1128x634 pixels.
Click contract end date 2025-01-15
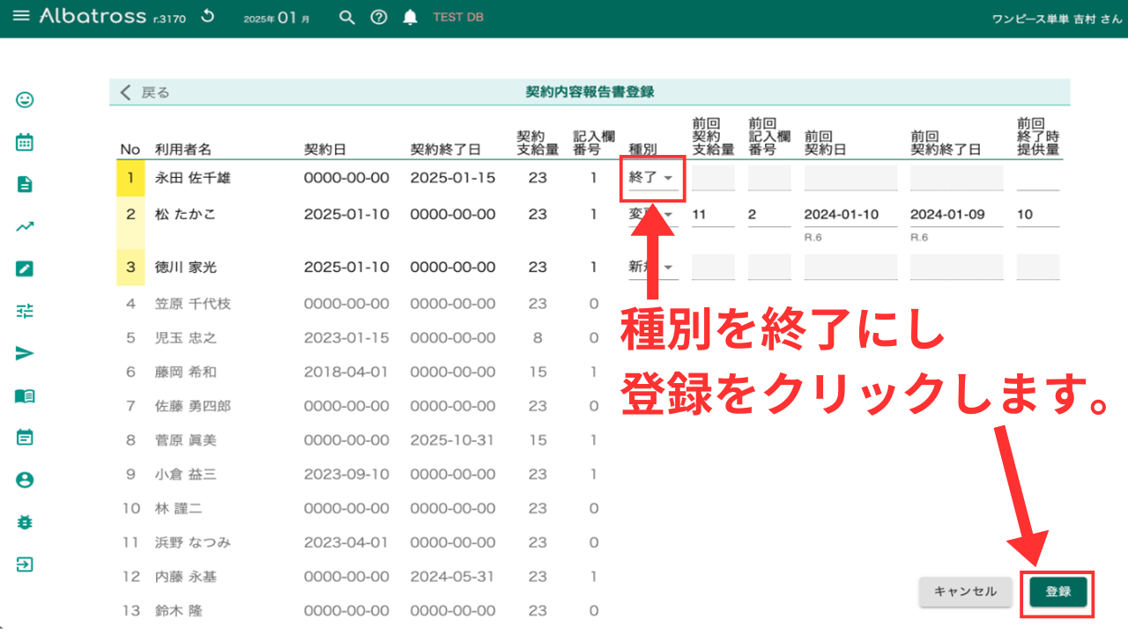click(453, 178)
